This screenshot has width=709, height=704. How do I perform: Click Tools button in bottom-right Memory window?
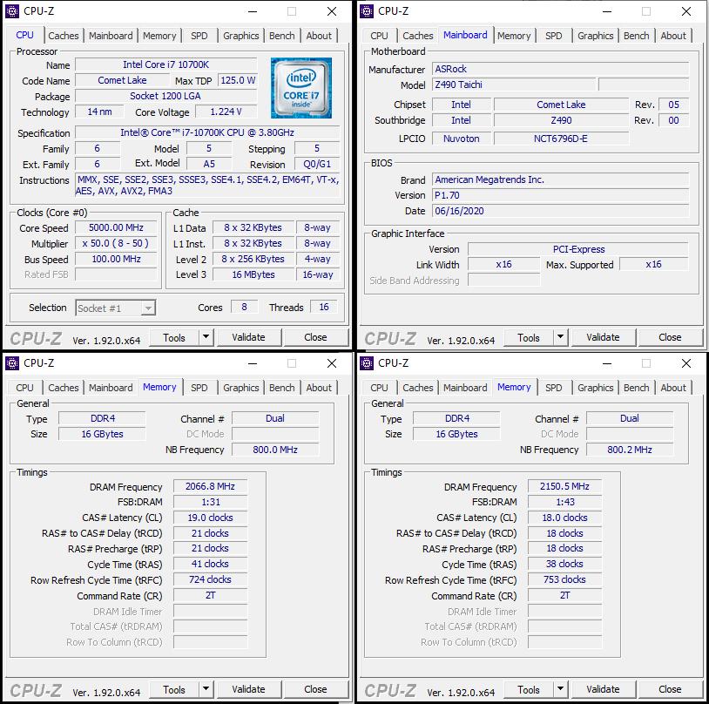[529, 689]
